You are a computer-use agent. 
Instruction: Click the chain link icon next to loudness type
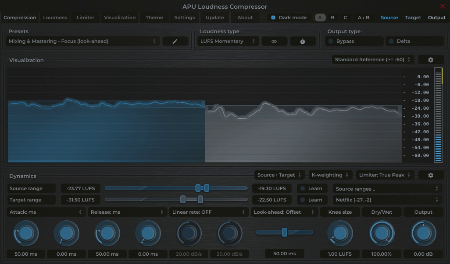(x=274, y=41)
